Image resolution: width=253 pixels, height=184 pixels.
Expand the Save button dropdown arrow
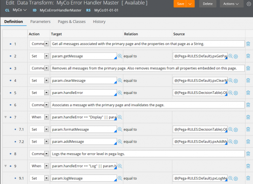coord(191,4)
